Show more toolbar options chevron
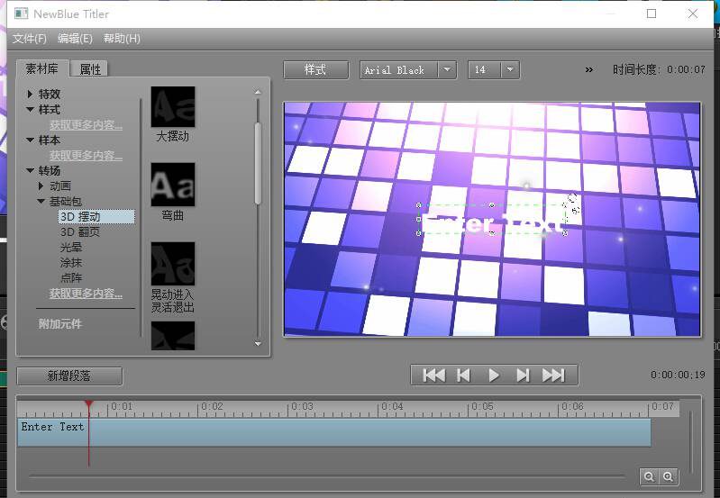Screen dimensions: 720x498 589,69
